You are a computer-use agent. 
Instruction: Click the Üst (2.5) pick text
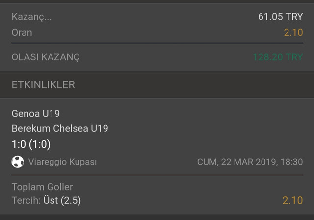[x=62, y=200]
